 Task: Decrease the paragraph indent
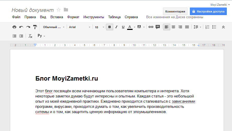(x=14, y=36)
